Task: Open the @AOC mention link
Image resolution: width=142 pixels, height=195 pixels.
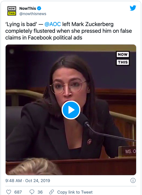Action: coord(53,24)
